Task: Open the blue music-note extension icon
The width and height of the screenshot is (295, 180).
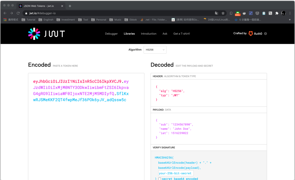Action: [251, 13]
